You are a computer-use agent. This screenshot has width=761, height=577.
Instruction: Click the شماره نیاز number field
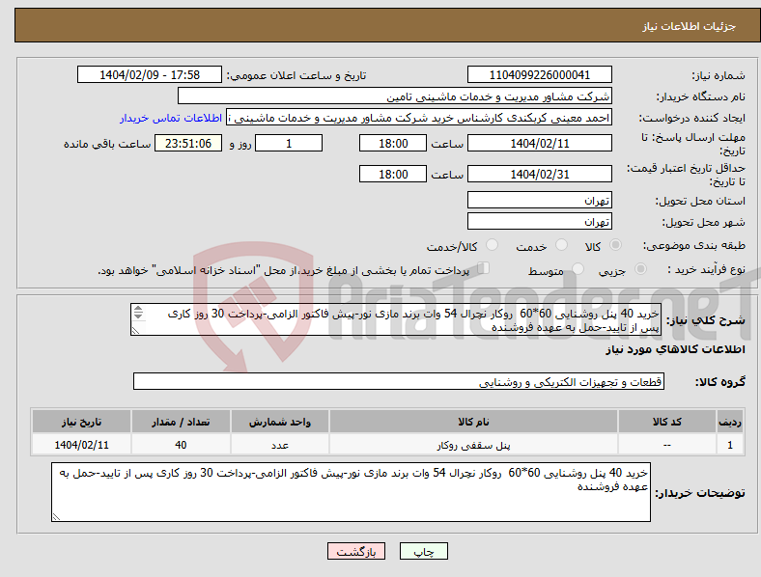click(x=540, y=74)
